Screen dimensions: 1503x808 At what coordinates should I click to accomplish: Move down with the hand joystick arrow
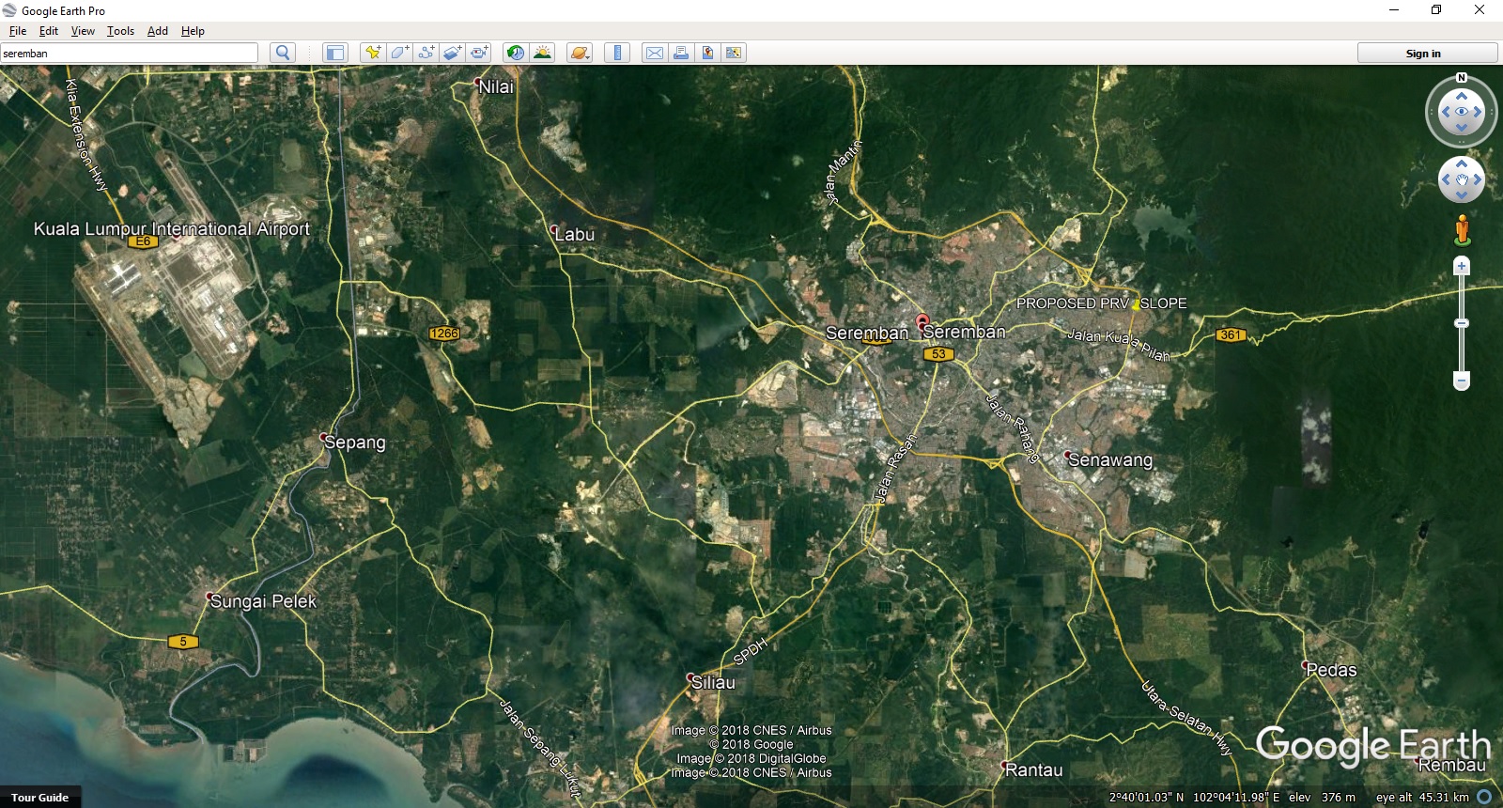coord(1462,194)
